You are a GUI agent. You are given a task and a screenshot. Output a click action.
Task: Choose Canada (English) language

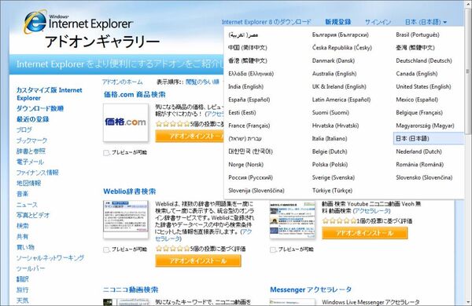point(417,74)
